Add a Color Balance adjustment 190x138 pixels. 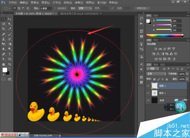(158, 54)
